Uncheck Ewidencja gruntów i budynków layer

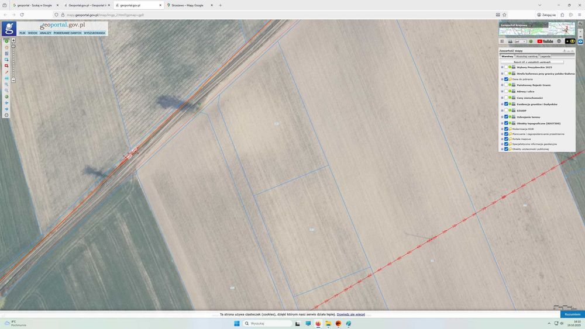[x=506, y=105]
